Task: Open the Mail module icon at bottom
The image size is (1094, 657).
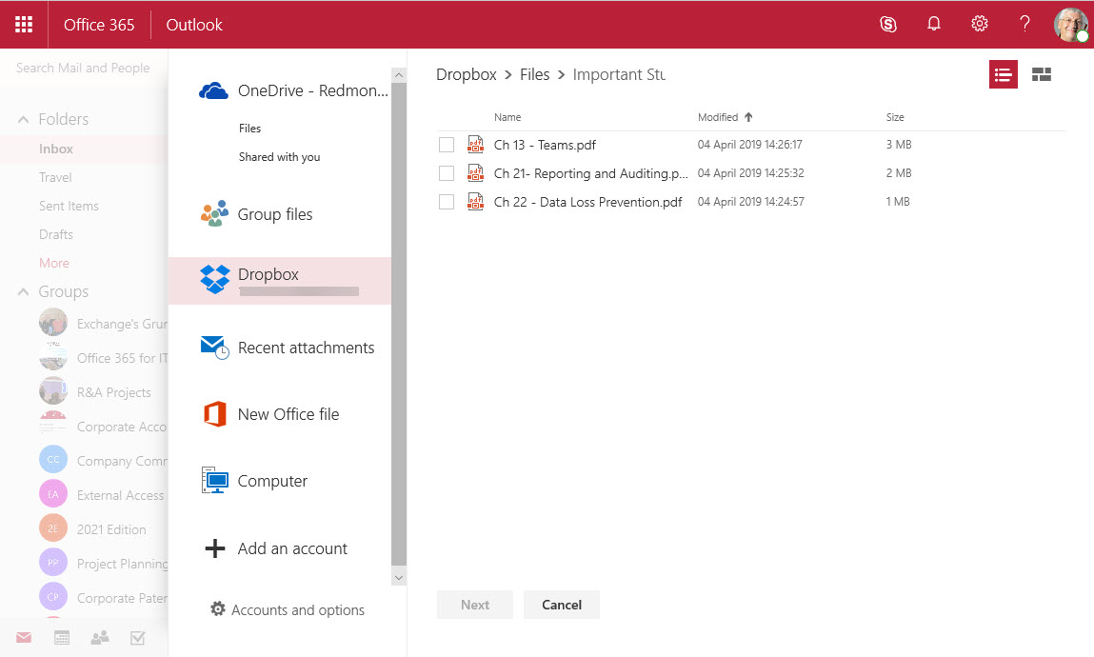Action: (x=24, y=637)
